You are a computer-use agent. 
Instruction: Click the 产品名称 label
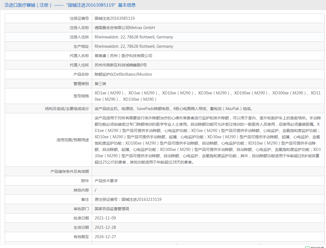(81, 74)
